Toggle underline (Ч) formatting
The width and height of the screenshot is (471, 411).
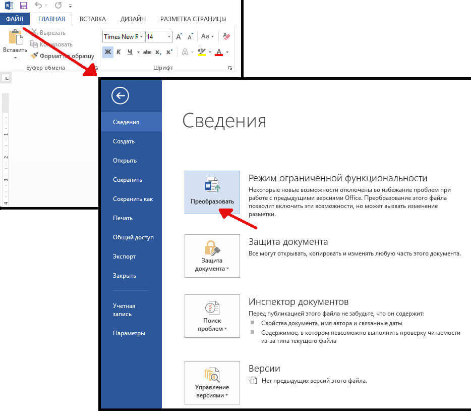[x=130, y=52]
